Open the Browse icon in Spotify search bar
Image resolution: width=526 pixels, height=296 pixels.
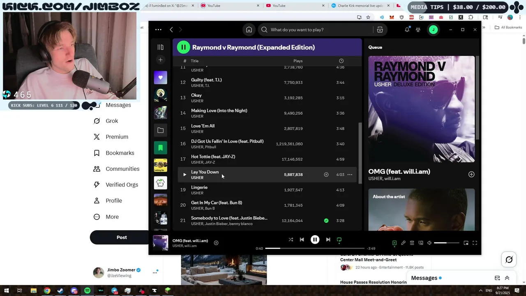(380, 30)
